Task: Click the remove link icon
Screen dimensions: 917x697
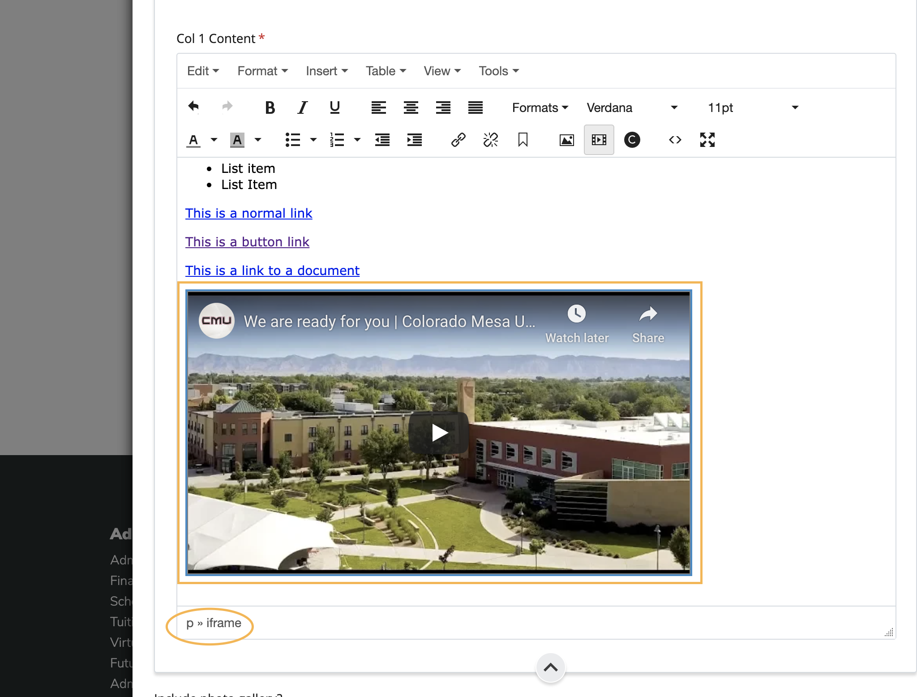Action: click(490, 140)
